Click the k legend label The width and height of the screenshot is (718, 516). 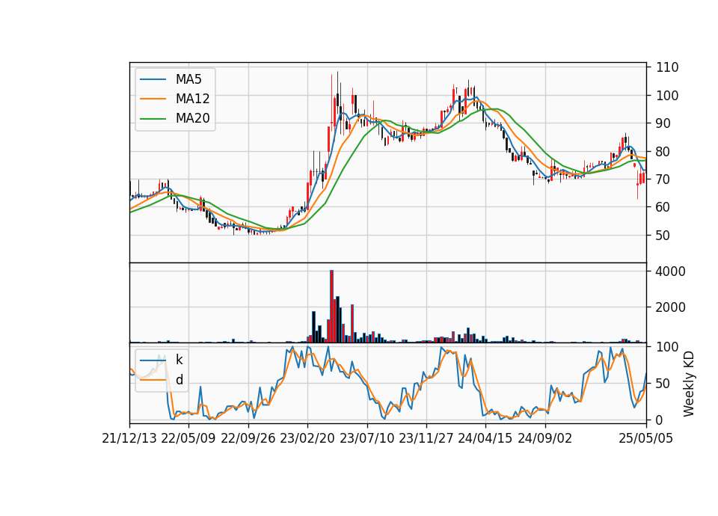pyautogui.click(x=179, y=360)
